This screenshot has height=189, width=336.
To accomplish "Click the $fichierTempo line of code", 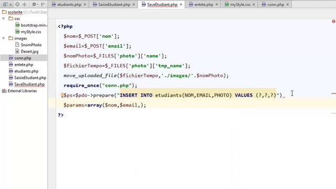I will pos(127,66).
